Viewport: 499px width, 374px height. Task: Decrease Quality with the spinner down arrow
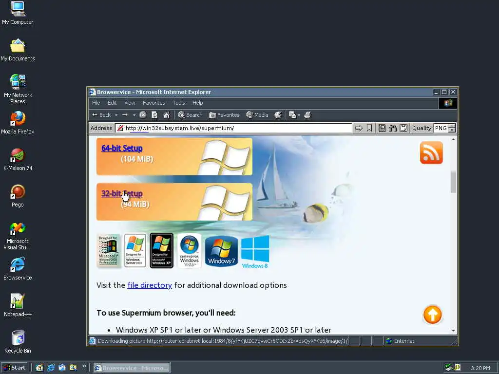tap(452, 131)
